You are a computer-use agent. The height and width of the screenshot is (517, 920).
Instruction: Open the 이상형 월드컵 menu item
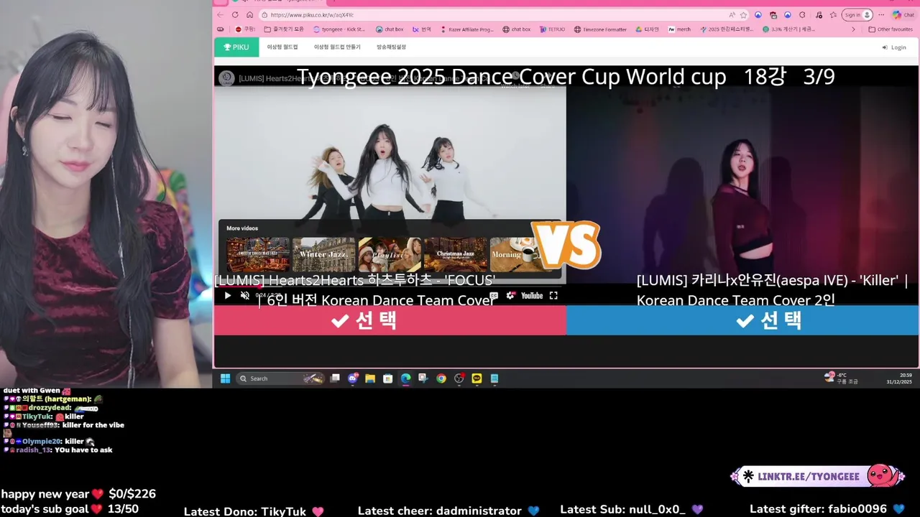point(282,47)
